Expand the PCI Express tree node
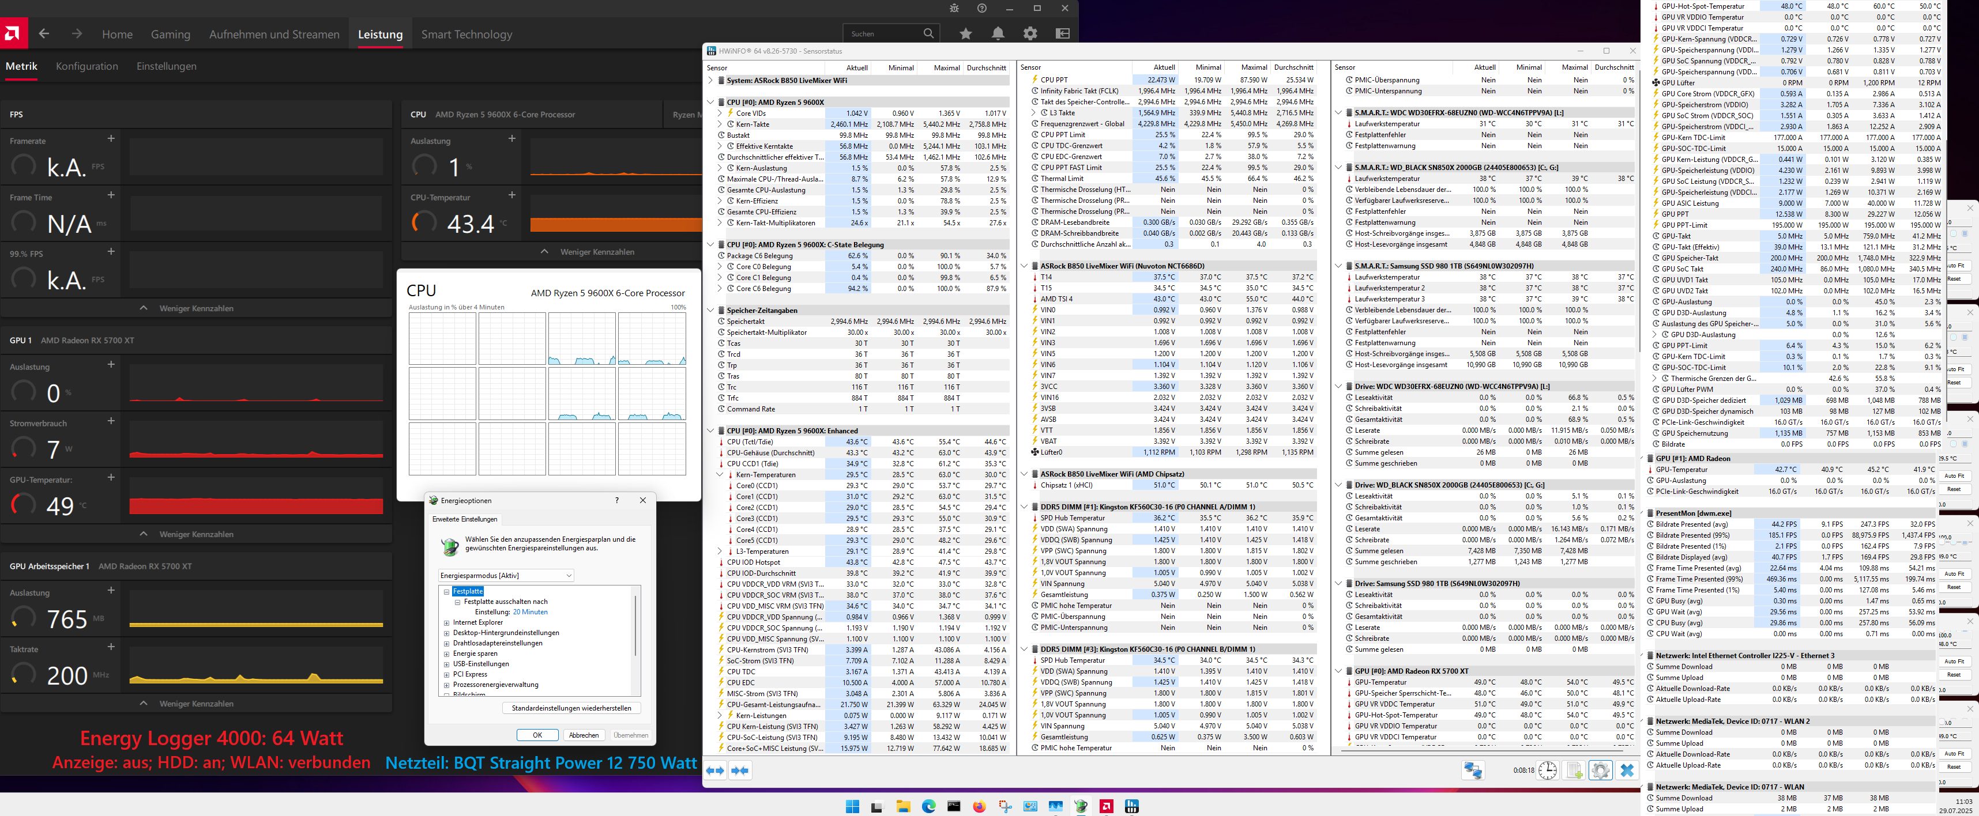The image size is (1979, 816). (x=446, y=675)
